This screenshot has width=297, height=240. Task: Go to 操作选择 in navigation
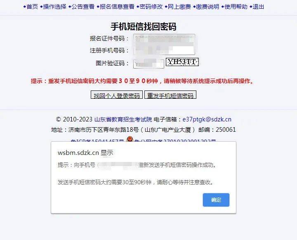pyautogui.click(x=55, y=7)
